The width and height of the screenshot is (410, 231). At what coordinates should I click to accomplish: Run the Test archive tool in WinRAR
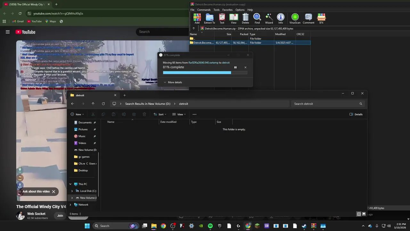222,19
